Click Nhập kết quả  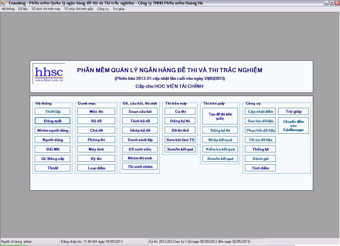click(x=220, y=140)
